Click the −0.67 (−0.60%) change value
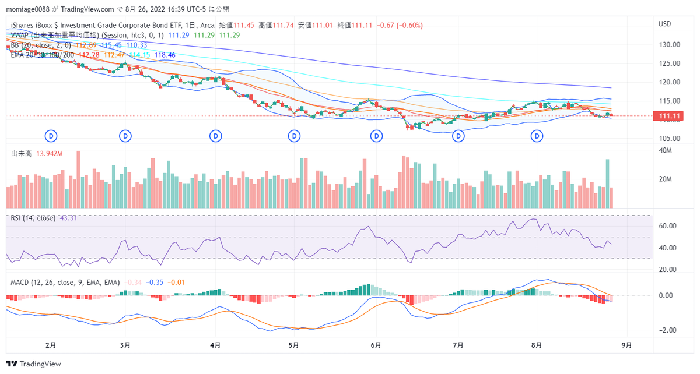This screenshot has height=374, width=700. click(x=400, y=26)
